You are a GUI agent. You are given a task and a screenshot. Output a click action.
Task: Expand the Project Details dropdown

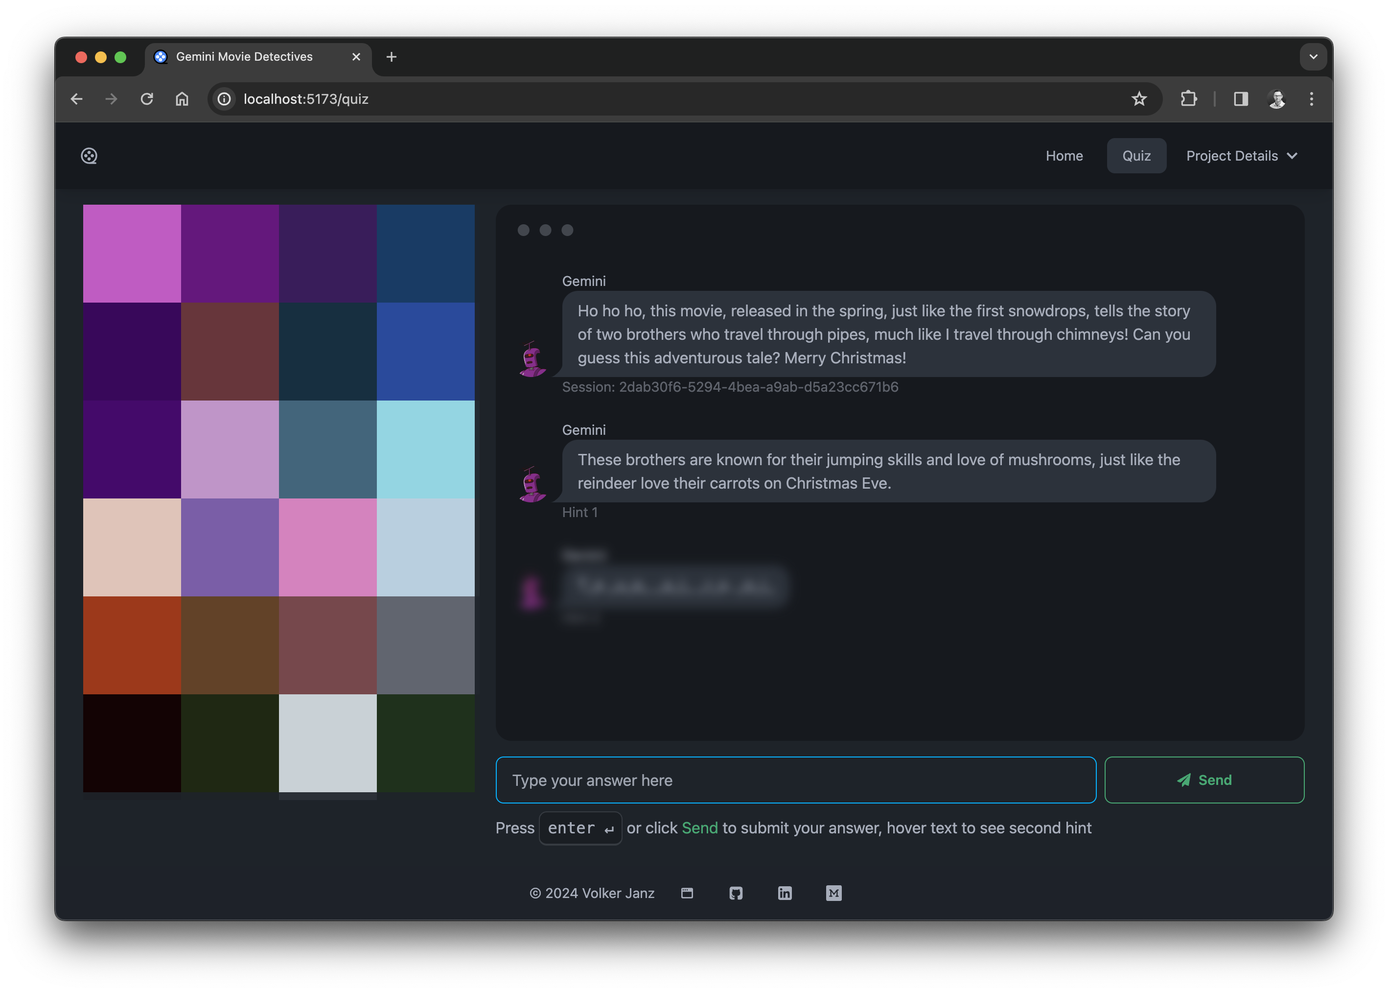[1241, 156]
